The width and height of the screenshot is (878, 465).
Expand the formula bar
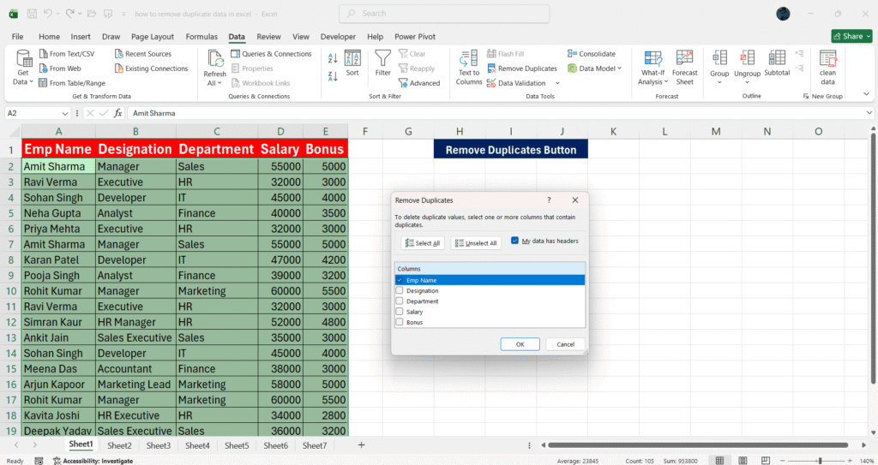click(869, 113)
